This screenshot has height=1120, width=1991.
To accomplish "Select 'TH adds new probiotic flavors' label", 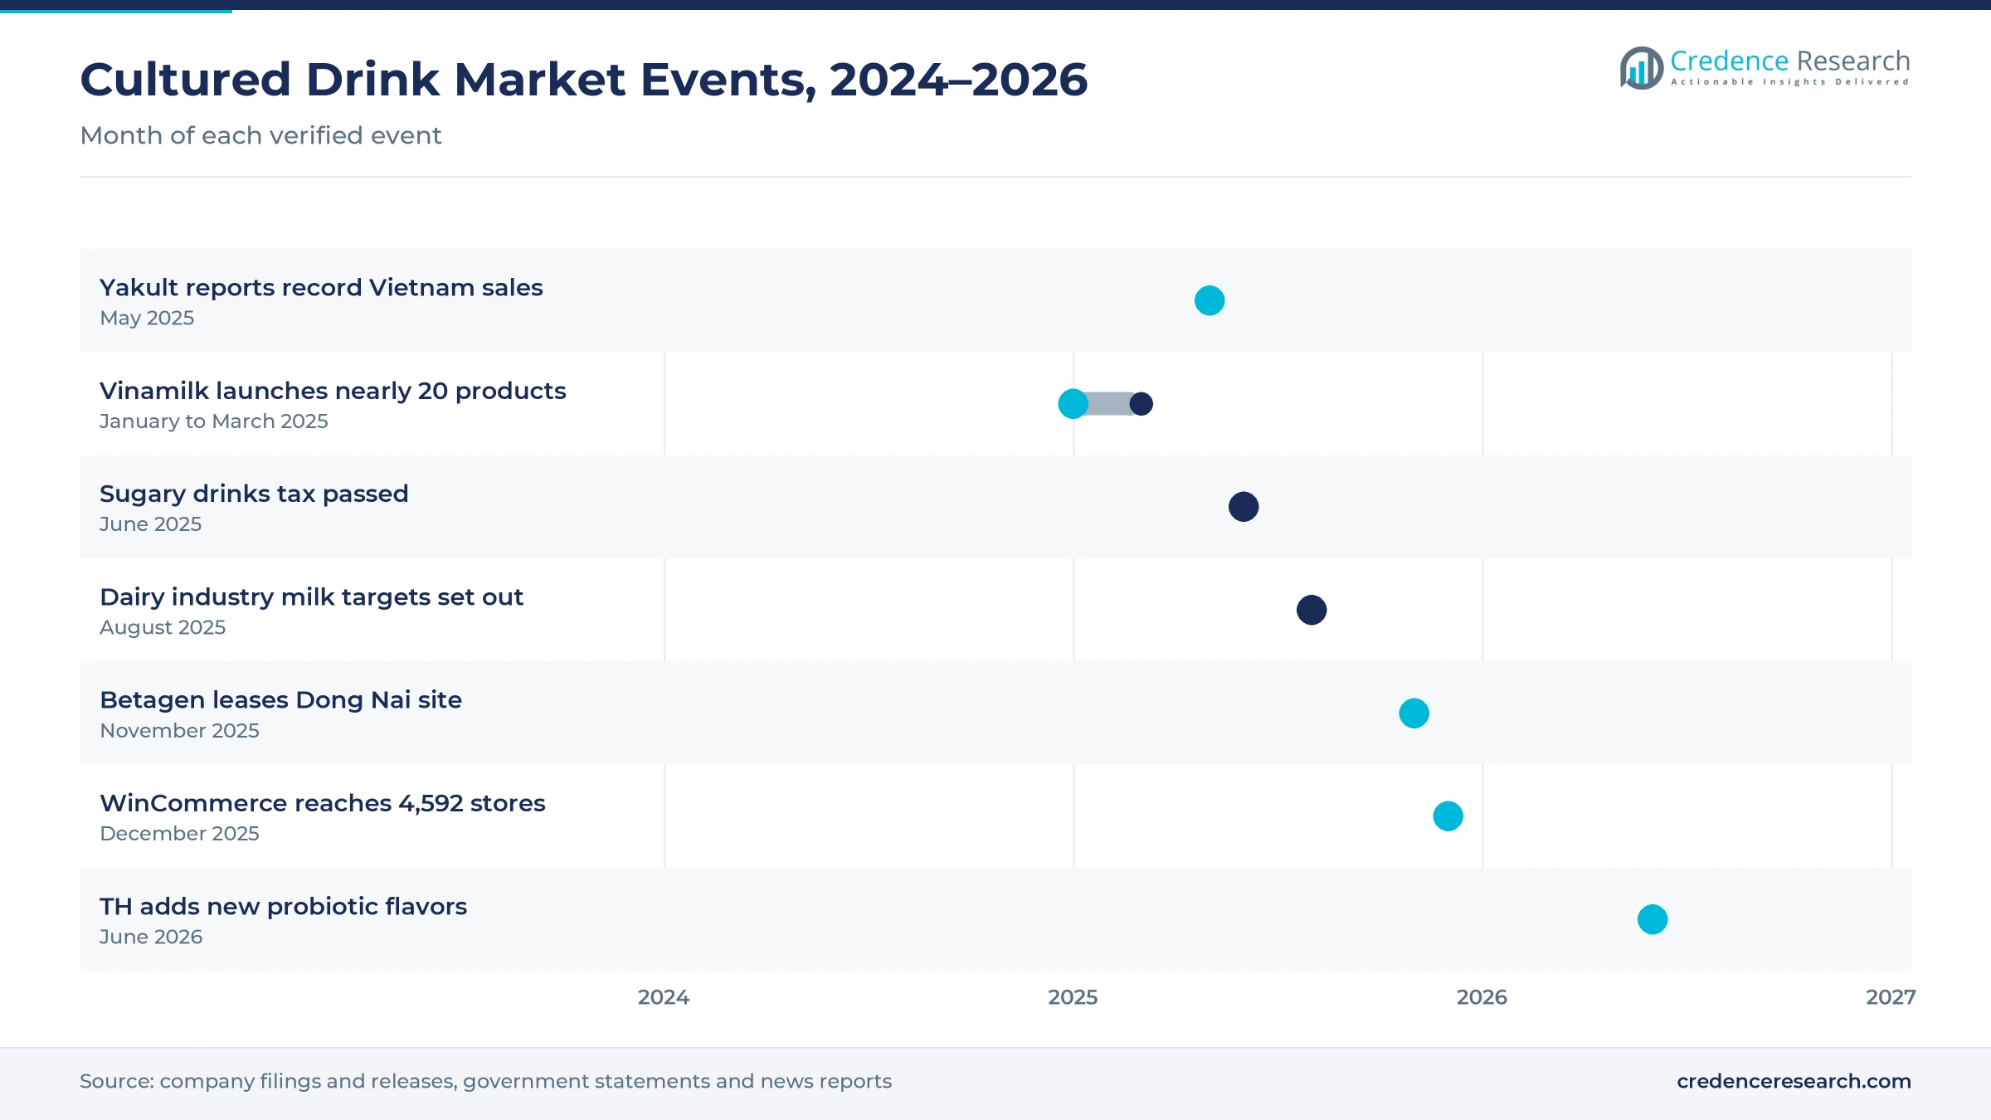I will 283,906.
